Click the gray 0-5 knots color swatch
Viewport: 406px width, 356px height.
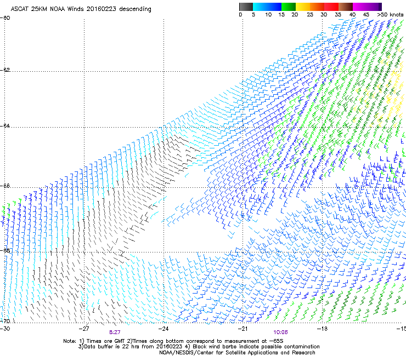246,7
